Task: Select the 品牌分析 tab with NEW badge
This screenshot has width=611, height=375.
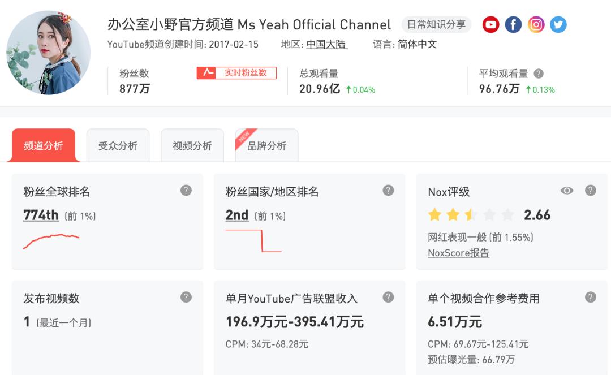Action: [x=266, y=145]
